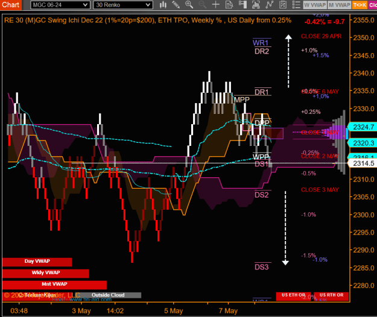Click the DS2 pivot label

coord(262,195)
